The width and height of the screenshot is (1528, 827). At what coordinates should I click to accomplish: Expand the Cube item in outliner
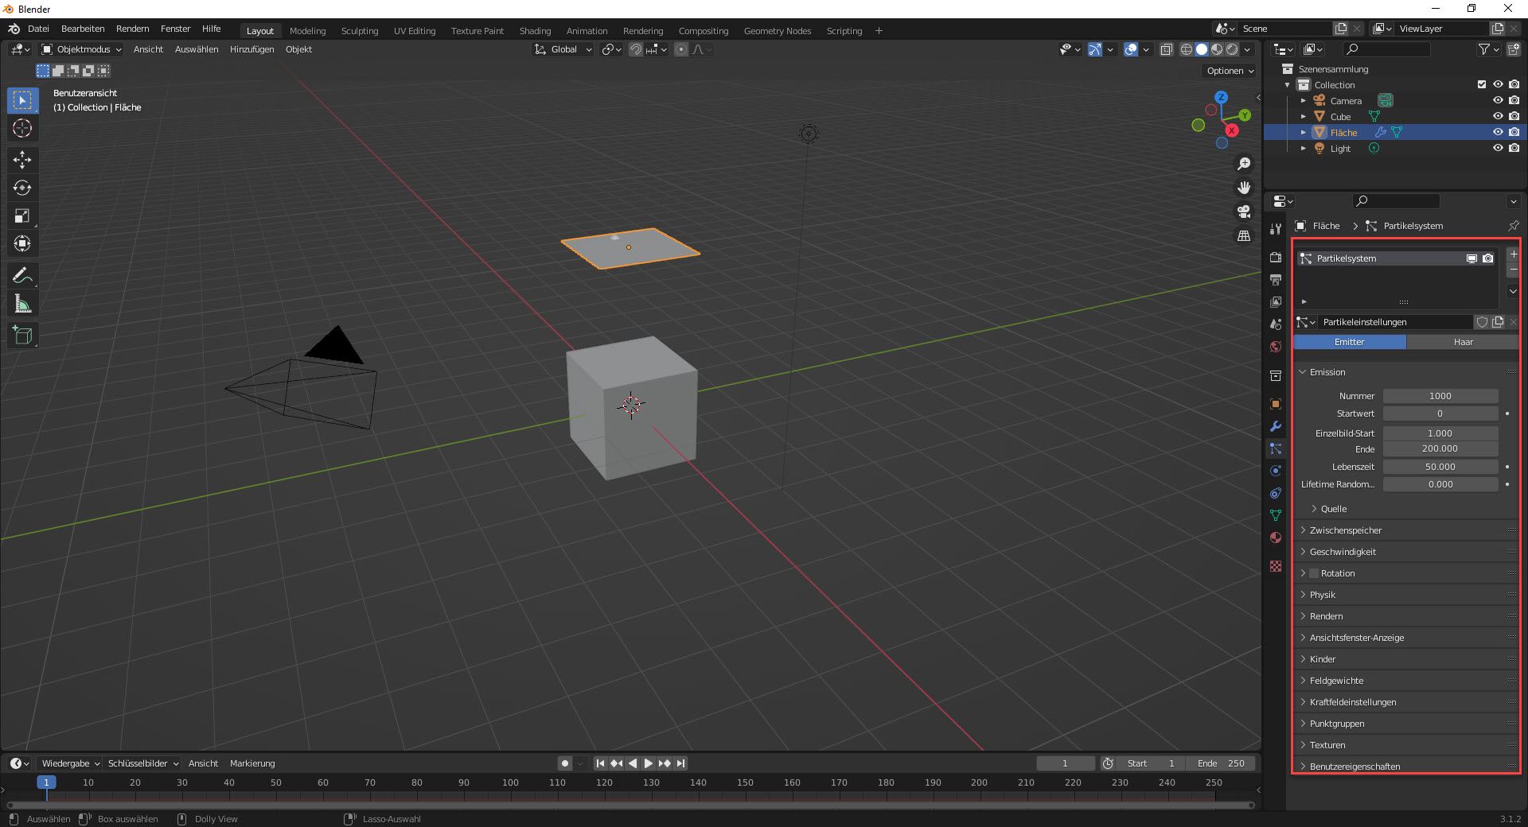coord(1303,116)
